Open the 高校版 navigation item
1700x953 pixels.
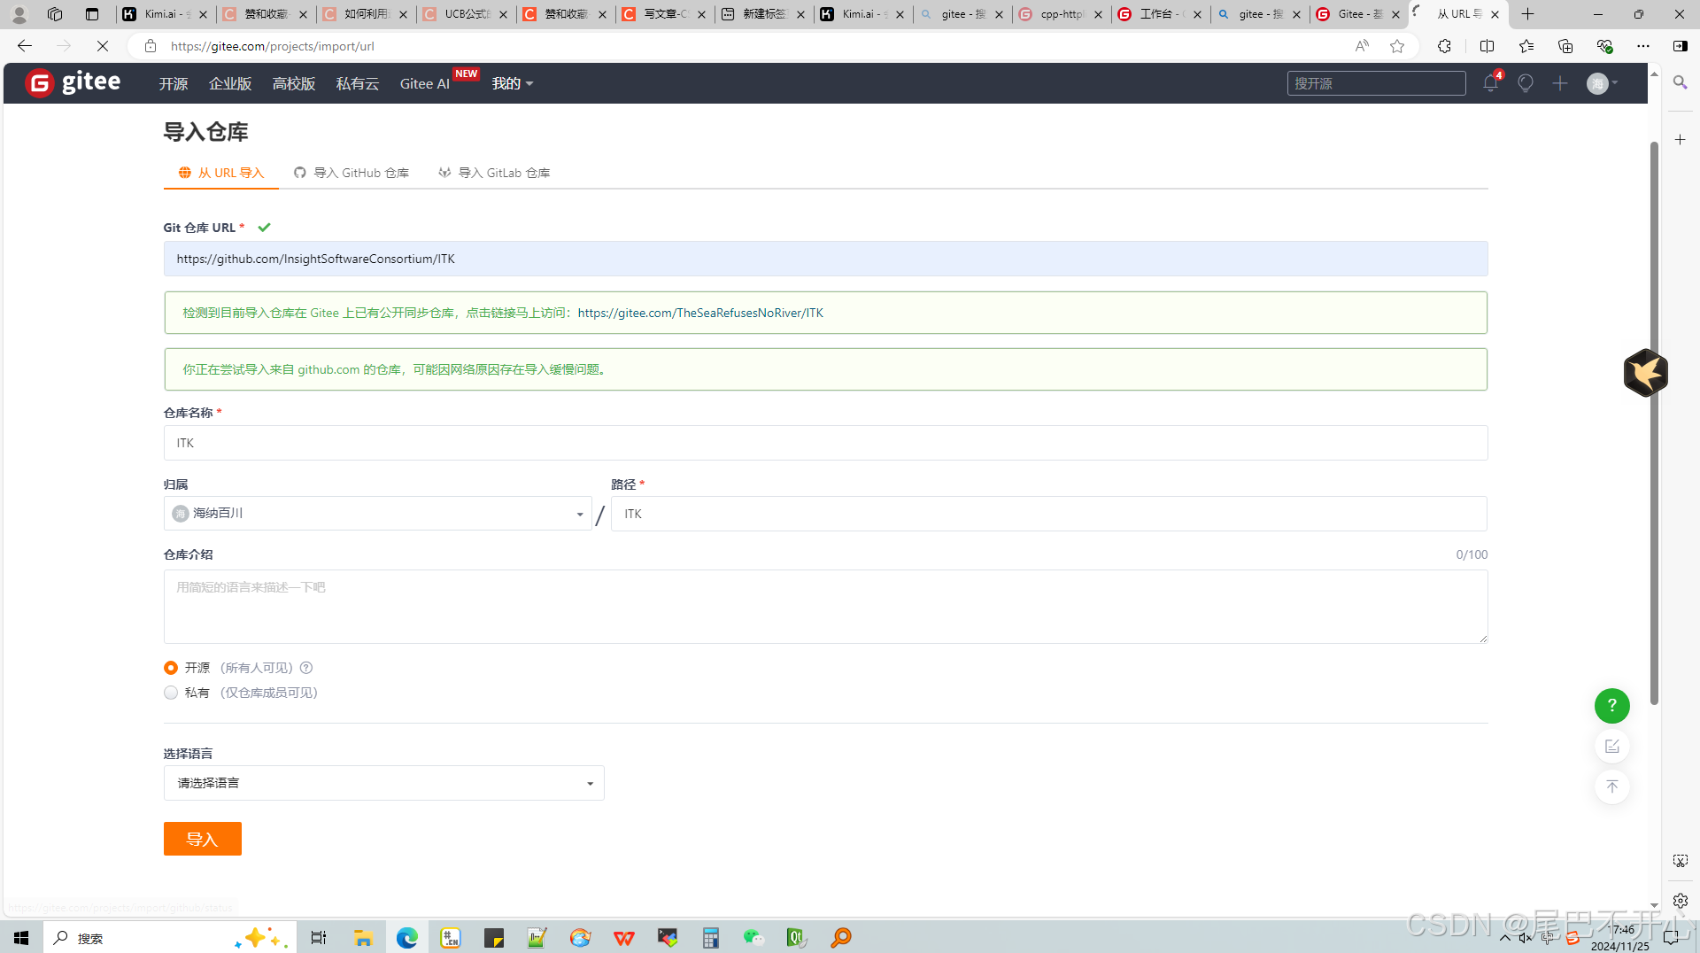(294, 83)
